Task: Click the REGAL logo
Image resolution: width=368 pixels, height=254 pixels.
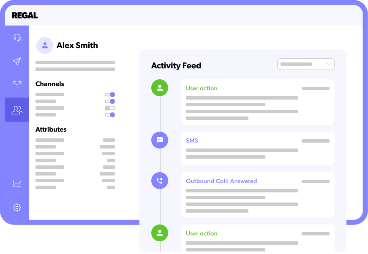Action: pos(25,16)
